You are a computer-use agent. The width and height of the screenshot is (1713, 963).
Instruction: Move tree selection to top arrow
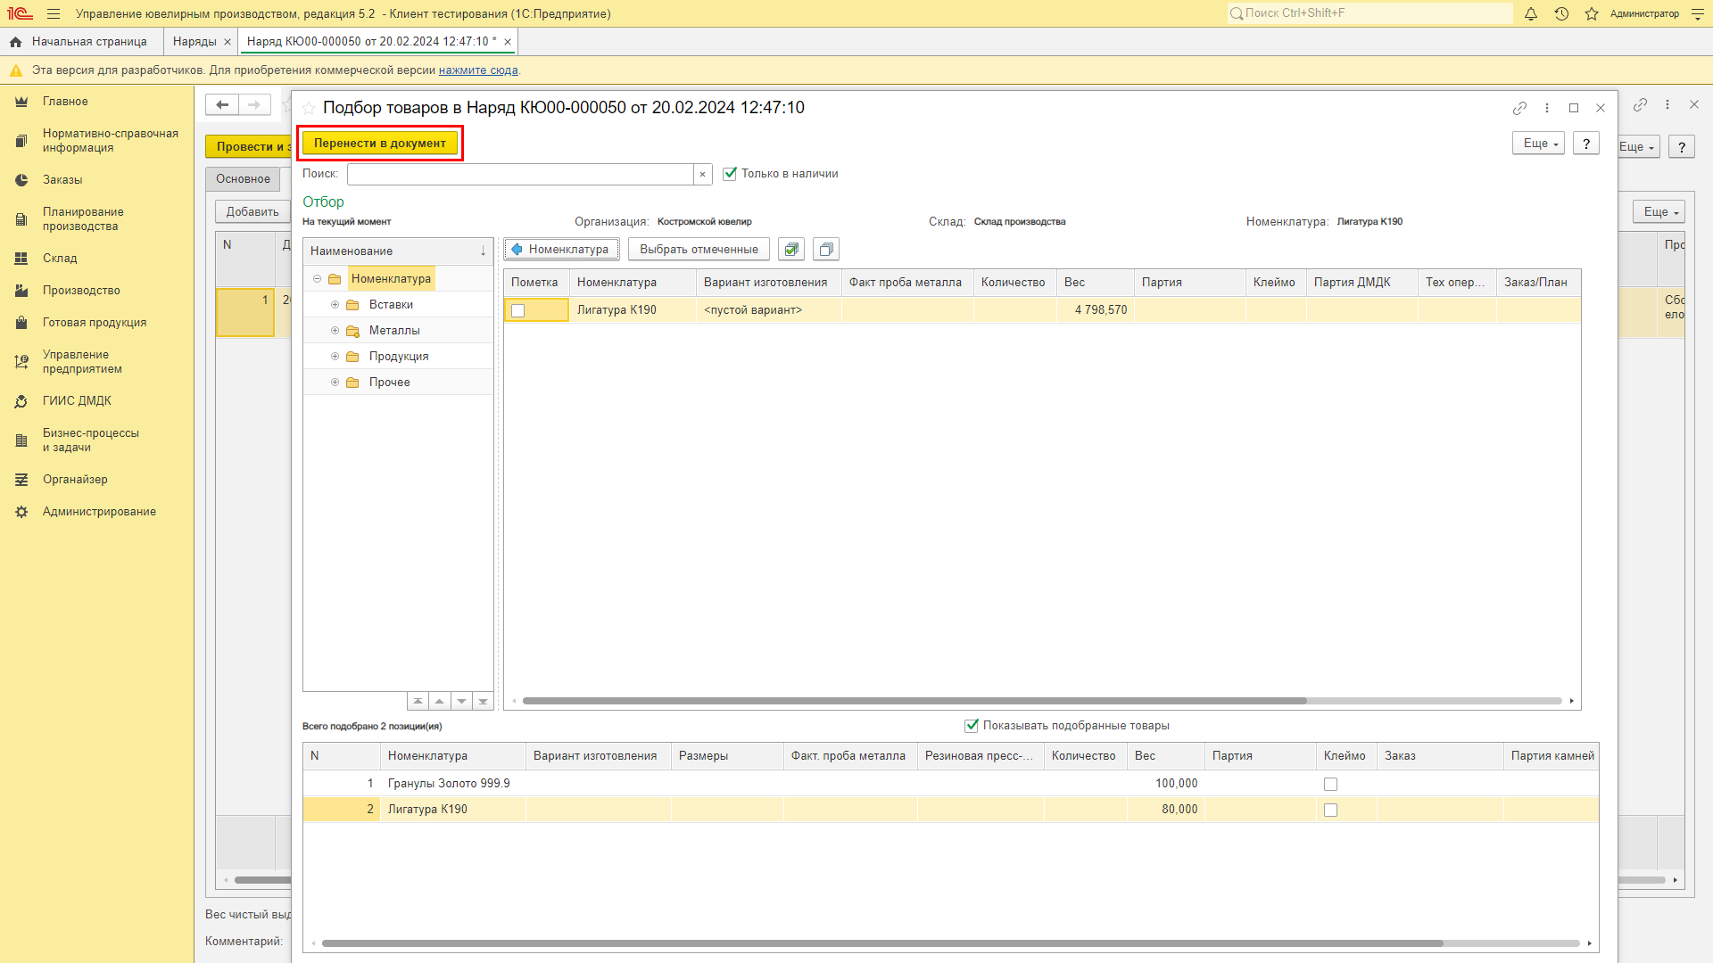[418, 702]
